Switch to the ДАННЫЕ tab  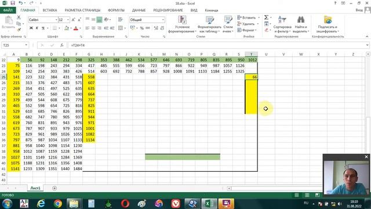click(x=139, y=10)
